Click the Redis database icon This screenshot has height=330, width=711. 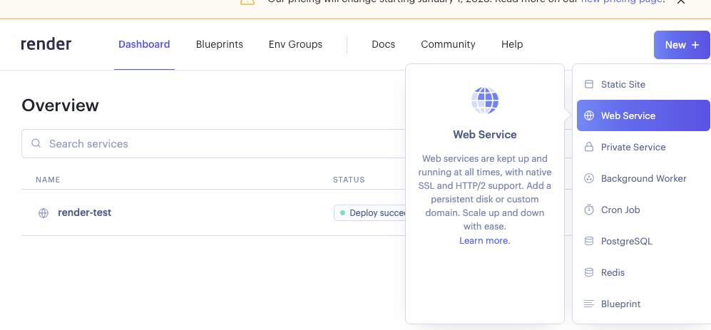click(589, 272)
